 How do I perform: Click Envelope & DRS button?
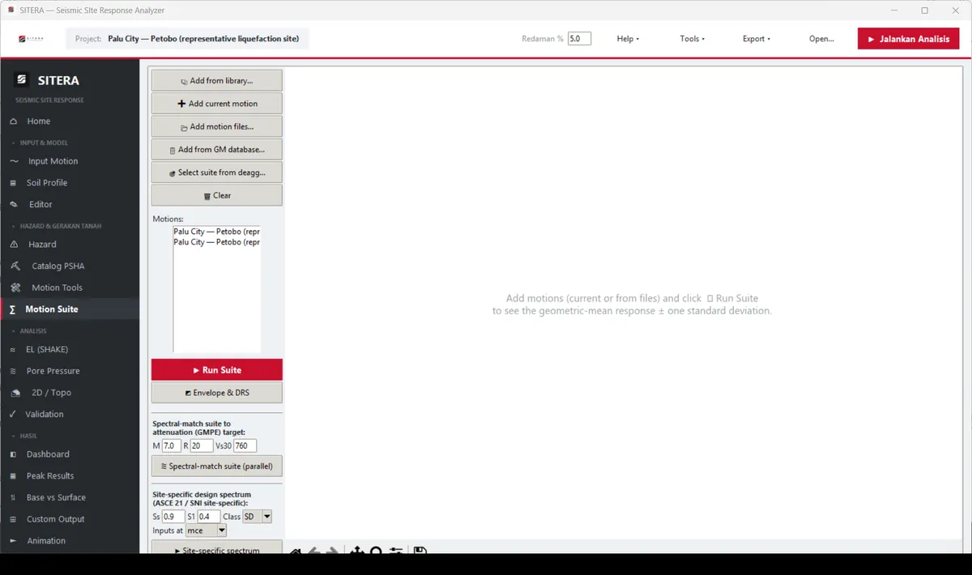tap(217, 393)
